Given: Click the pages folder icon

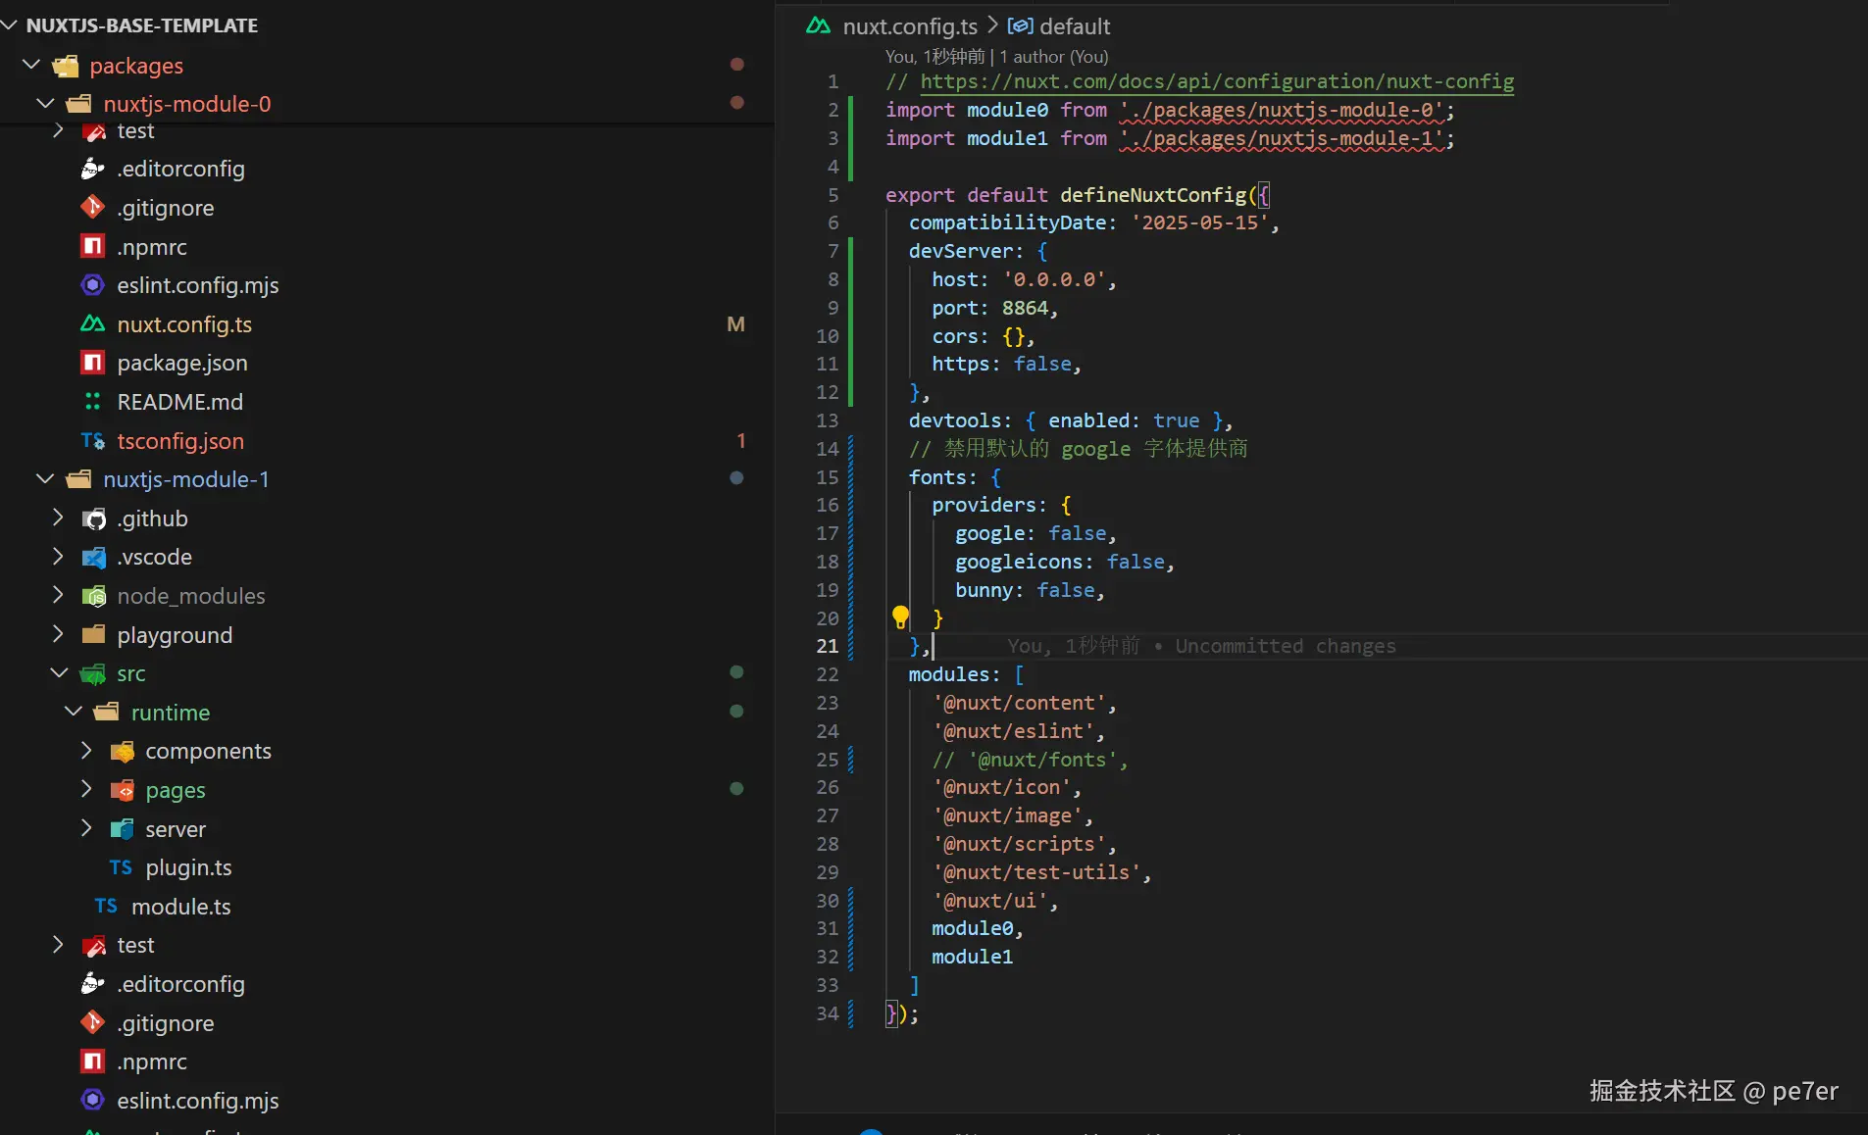Looking at the screenshot, I should tap(123, 790).
